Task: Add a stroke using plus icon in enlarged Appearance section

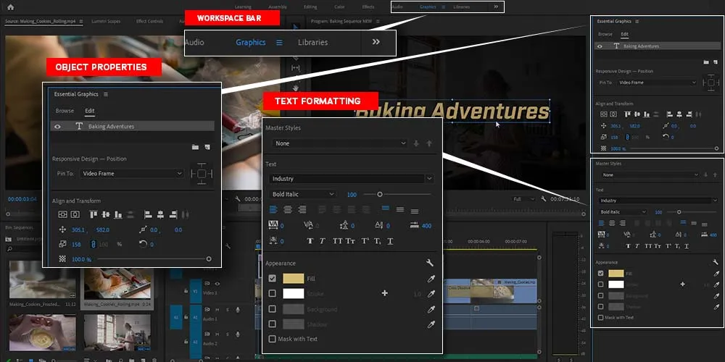Action: [x=384, y=293]
